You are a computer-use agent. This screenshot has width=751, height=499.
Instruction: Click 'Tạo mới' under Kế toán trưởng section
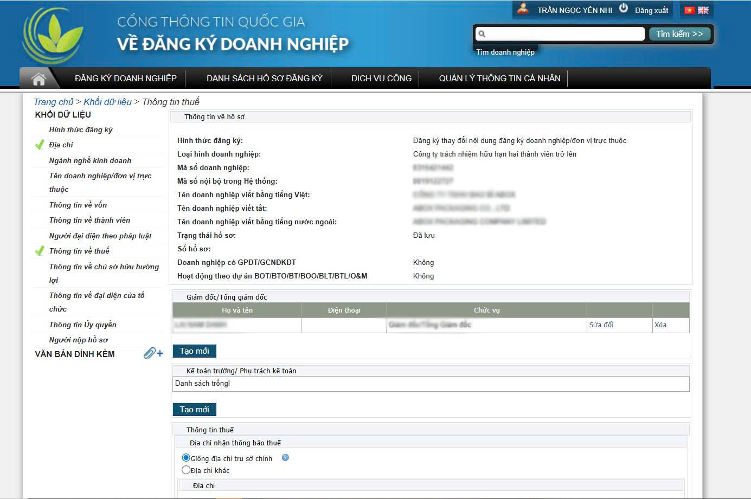click(x=194, y=410)
